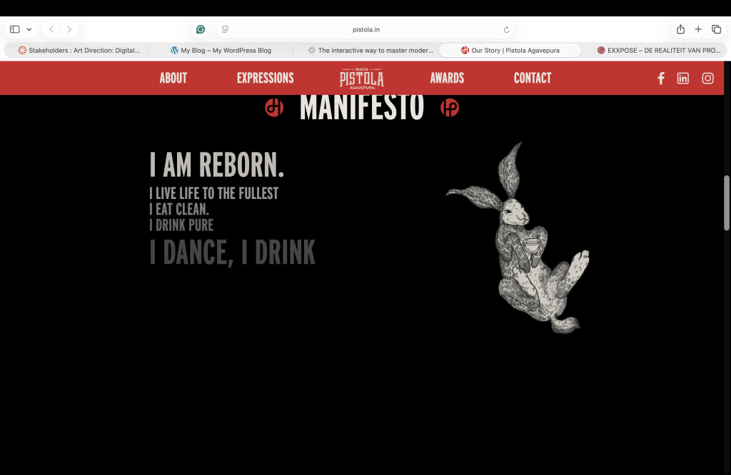
Task: Switch to My Blog WordPress tab
Action: (x=221, y=51)
